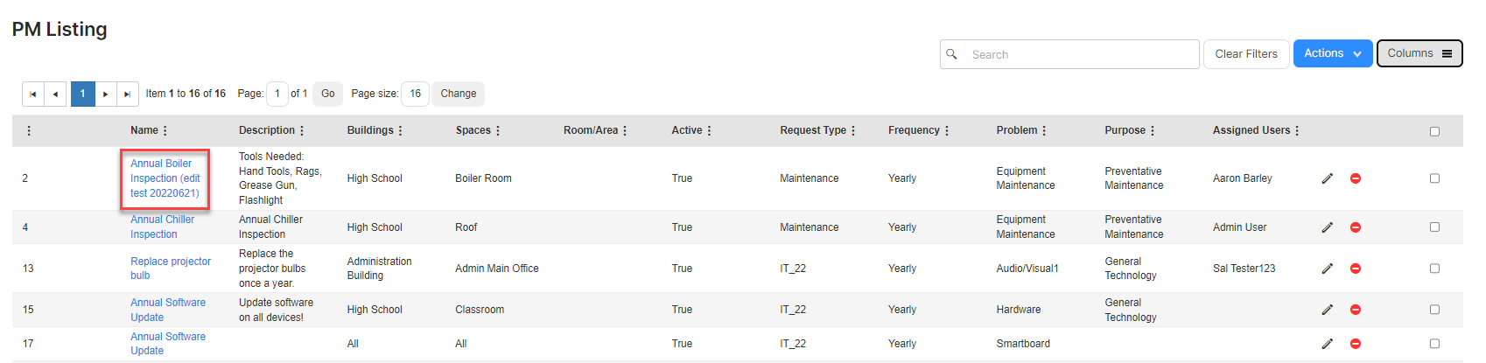Delete the Annual Chiller Inspection row

pos(1355,227)
